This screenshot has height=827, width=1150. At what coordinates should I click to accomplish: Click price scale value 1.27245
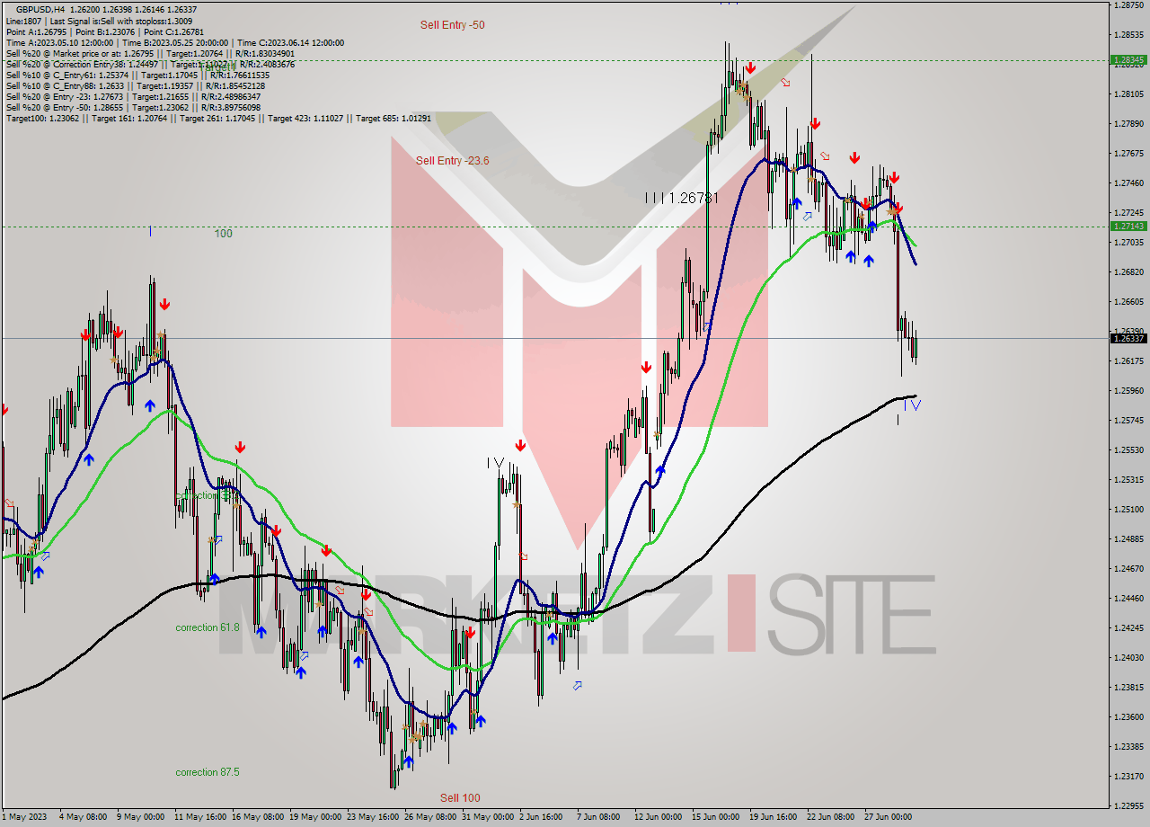(1128, 213)
